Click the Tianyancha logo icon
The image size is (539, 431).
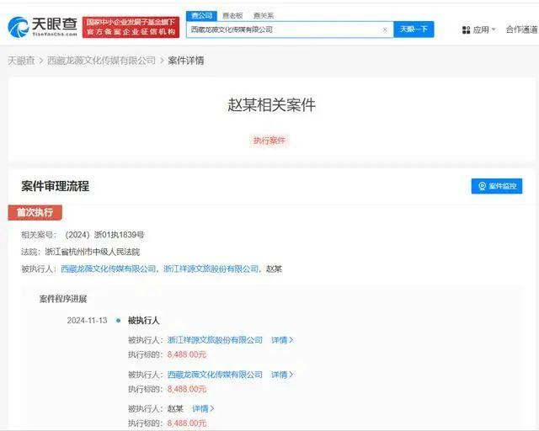pyautogui.click(x=19, y=27)
